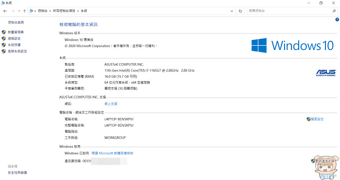This screenshot has height=180, width=340.
Task: Select 所有控制台項目 in the breadcrumb
Action: coord(64,11)
